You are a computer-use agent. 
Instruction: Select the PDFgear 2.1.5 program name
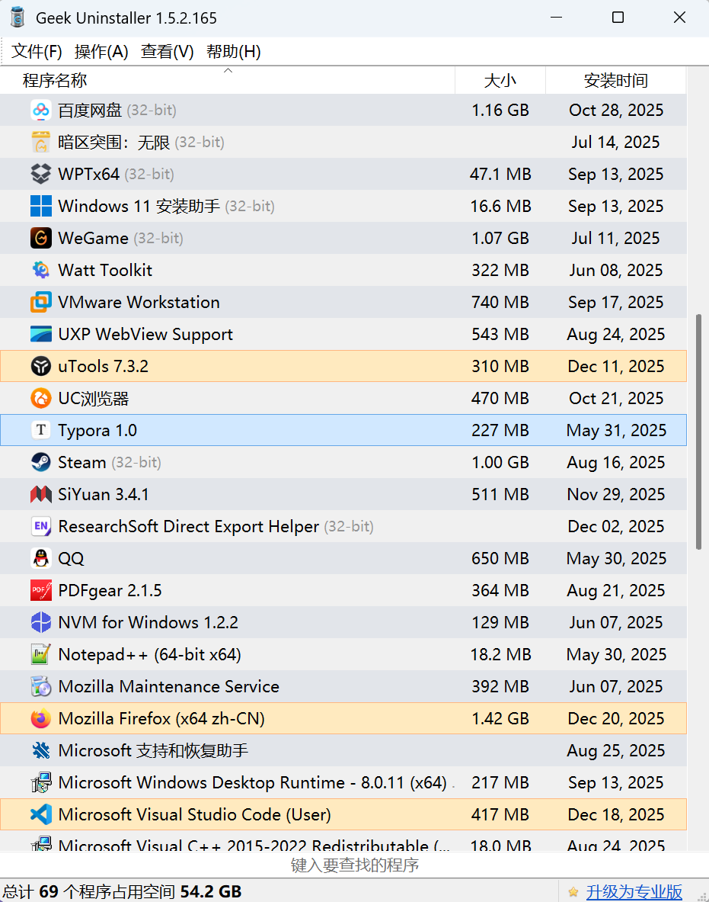pyautogui.click(x=110, y=590)
